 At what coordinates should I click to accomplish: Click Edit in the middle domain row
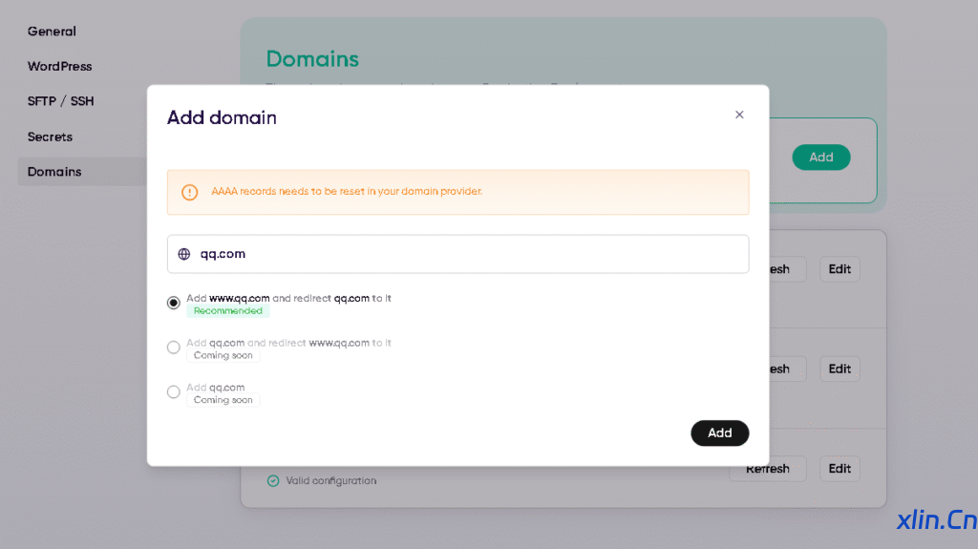(x=840, y=369)
